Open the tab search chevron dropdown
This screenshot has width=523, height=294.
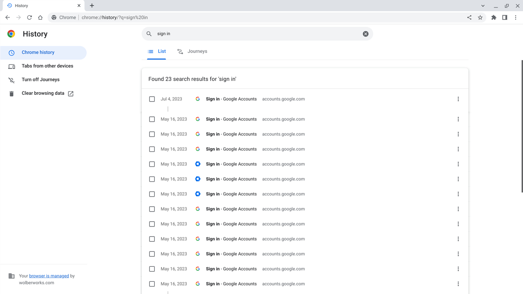click(x=483, y=6)
